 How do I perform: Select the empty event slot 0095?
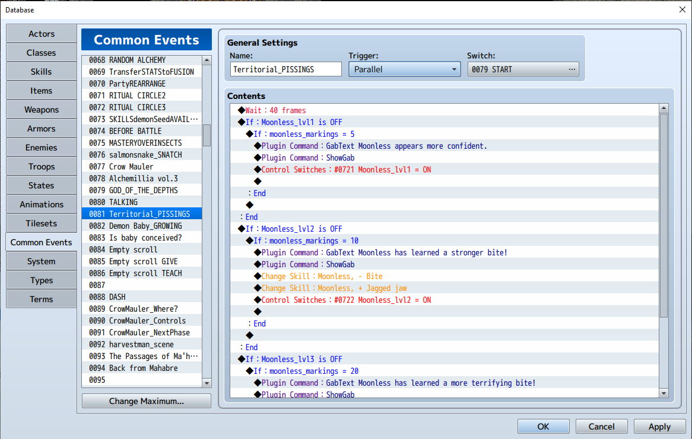click(x=142, y=380)
